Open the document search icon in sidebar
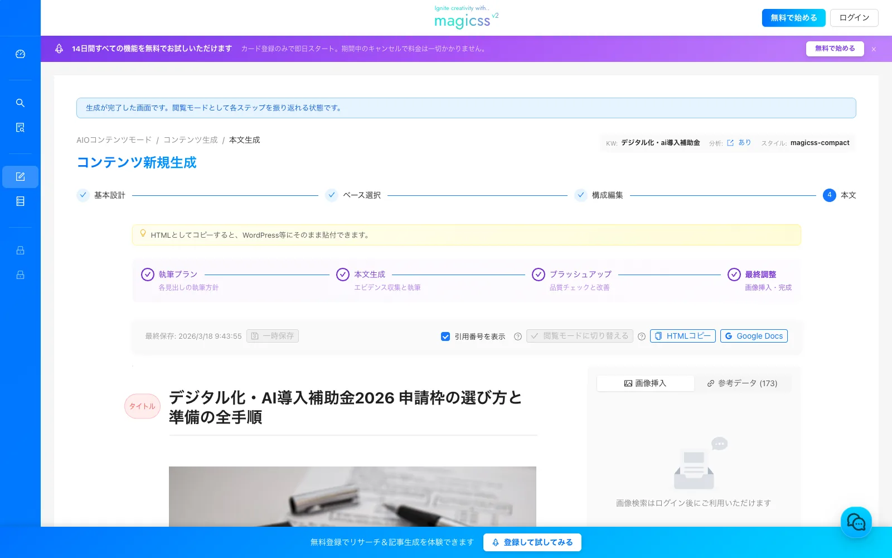Image resolution: width=892 pixels, height=558 pixels. coord(20,128)
